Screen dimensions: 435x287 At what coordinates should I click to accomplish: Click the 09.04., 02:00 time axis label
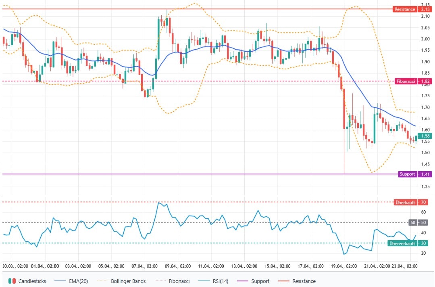click(178, 266)
